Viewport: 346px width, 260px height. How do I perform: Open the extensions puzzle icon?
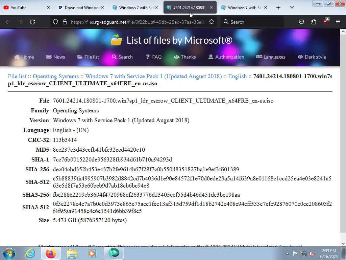point(314,22)
